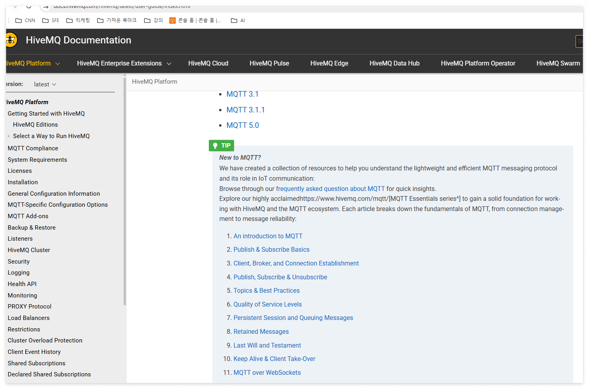Open the 콘솔 홈 bookmark

(x=195, y=21)
